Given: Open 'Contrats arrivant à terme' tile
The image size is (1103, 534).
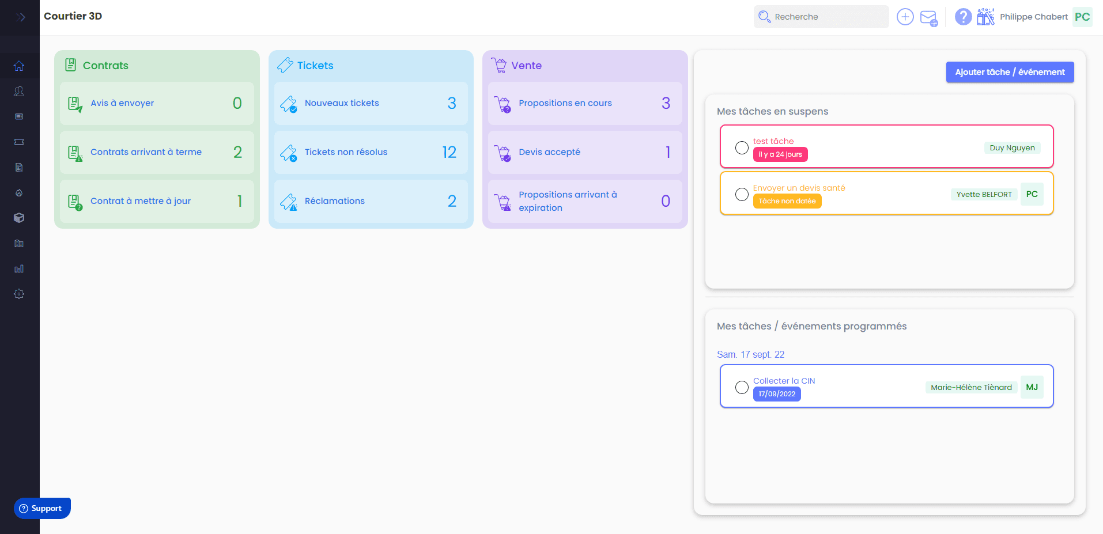Looking at the screenshot, I should click(157, 152).
